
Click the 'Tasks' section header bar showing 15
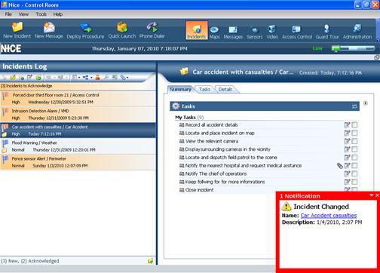pos(265,106)
